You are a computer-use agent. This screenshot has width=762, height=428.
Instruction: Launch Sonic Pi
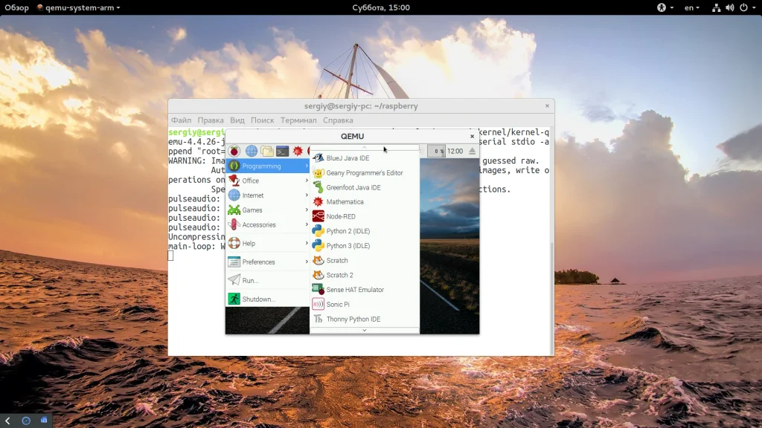click(x=337, y=305)
